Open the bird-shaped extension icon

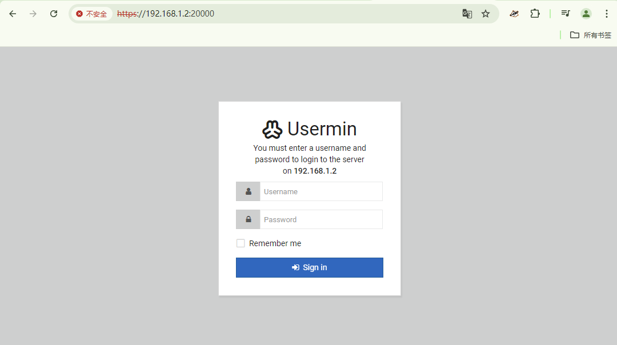(x=514, y=14)
